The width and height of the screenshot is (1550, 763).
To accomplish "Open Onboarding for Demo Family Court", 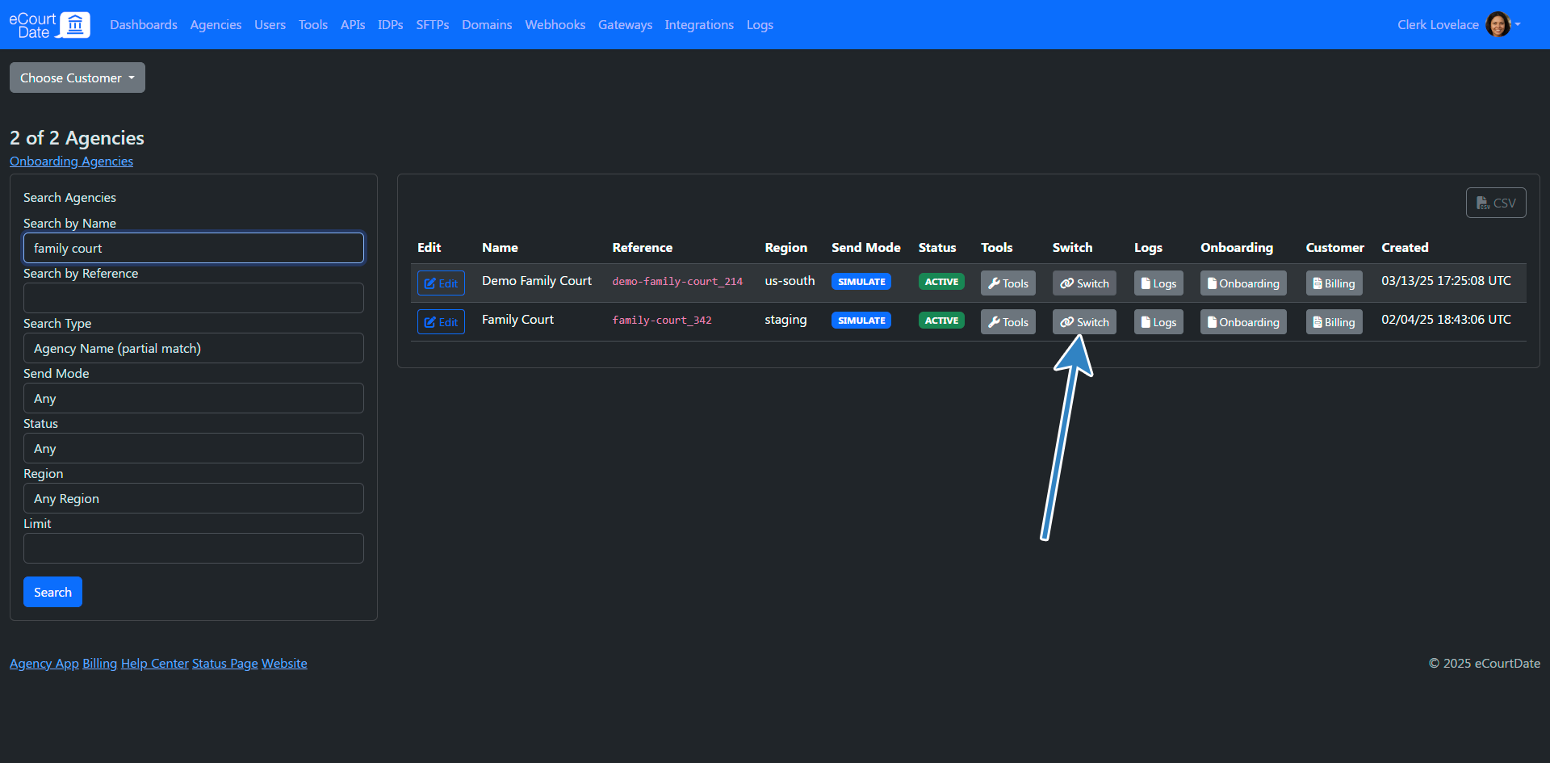I will (x=1243, y=283).
